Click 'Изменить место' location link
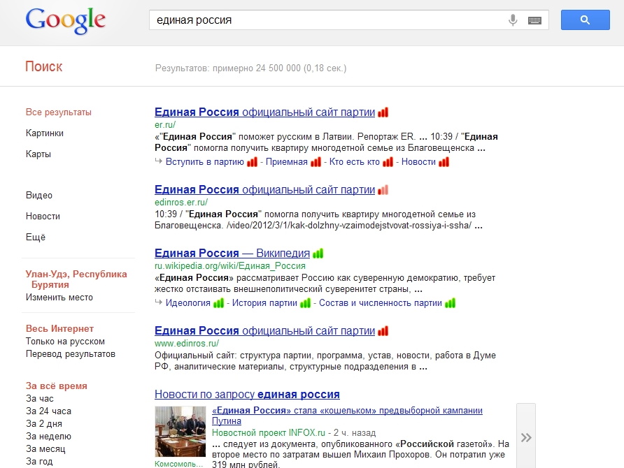This screenshot has height=468, width=624. point(59,298)
